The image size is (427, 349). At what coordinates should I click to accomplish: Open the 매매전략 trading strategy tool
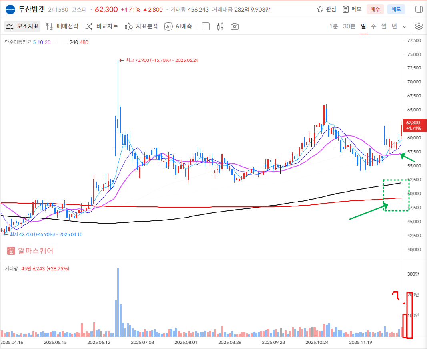pyautogui.click(x=62, y=26)
